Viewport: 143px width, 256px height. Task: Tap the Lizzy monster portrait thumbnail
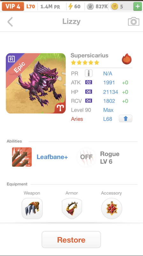tap(36, 83)
